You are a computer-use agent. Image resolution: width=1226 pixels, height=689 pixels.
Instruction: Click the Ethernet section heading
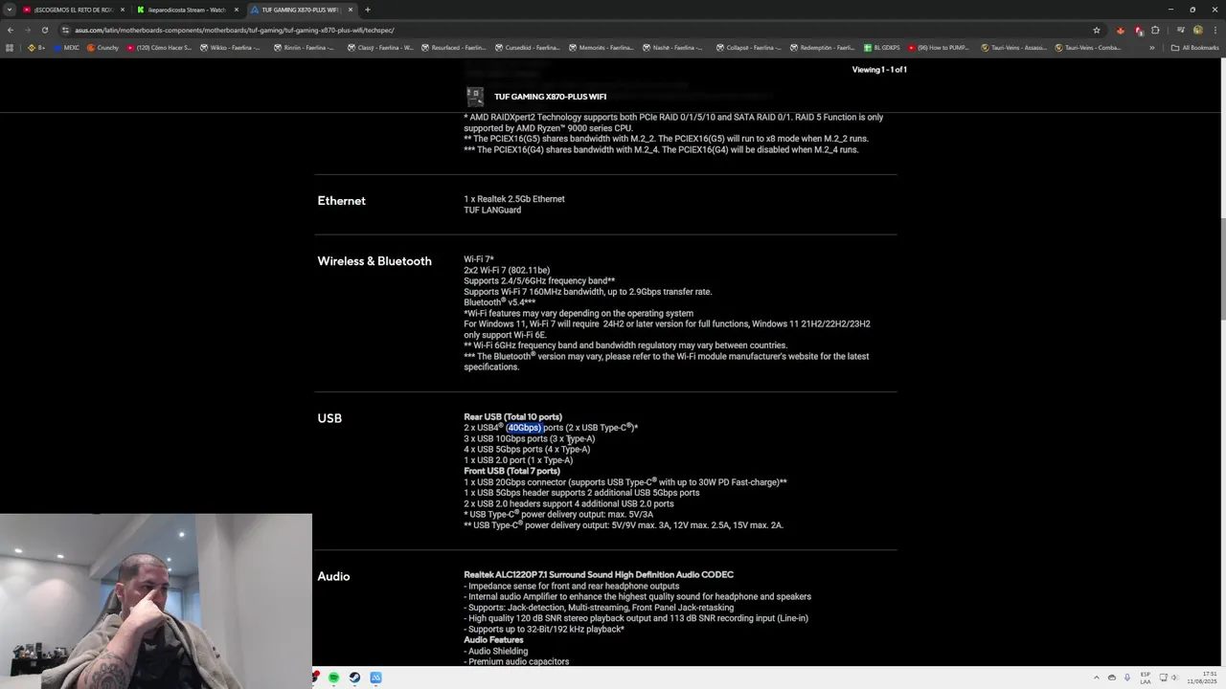[x=341, y=201]
